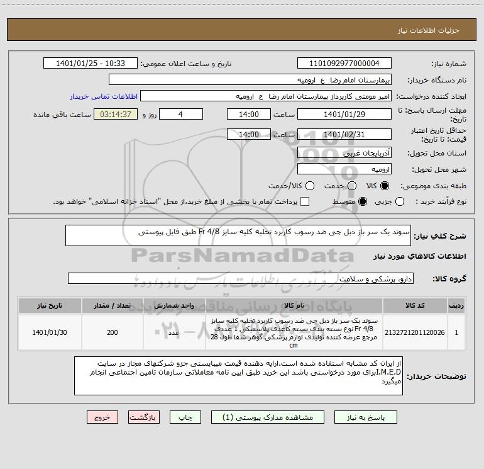The image size is (484, 469).
Task: Click the خروج exit button
Action: pos(102,417)
